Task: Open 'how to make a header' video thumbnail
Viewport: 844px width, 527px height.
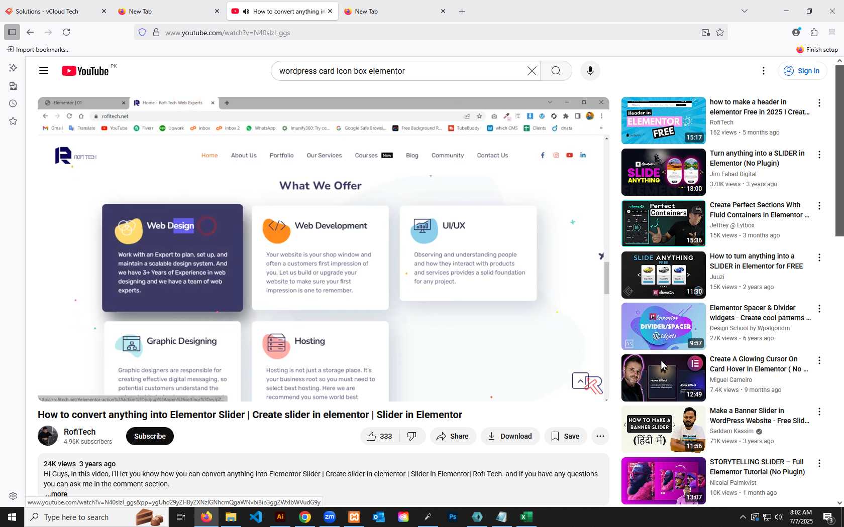Action: (x=664, y=120)
